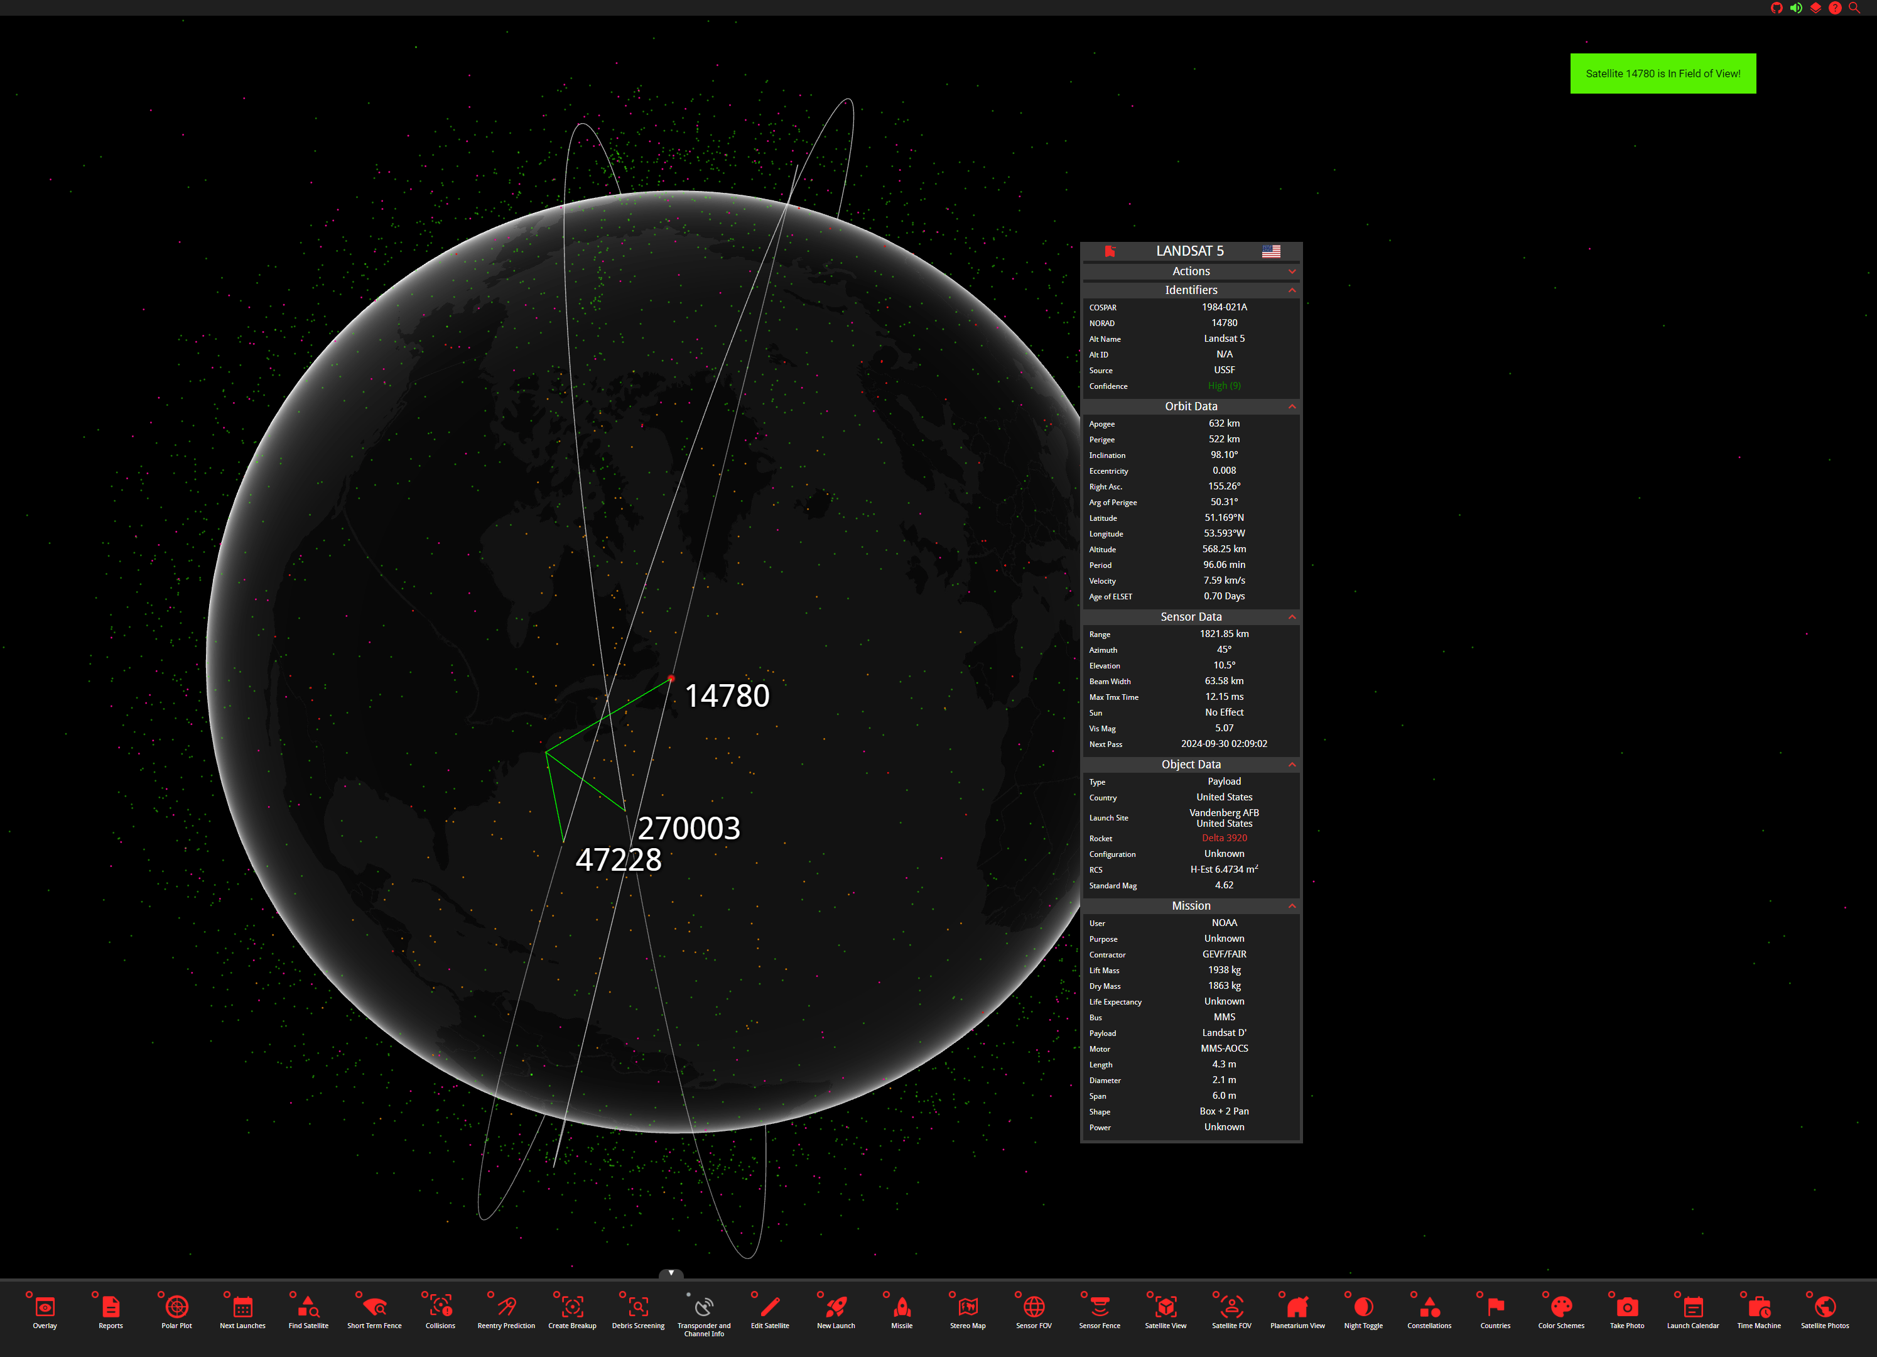This screenshot has width=1877, height=1357.
Task: Toggle the Time Machine mode
Action: click(x=1759, y=1312)
